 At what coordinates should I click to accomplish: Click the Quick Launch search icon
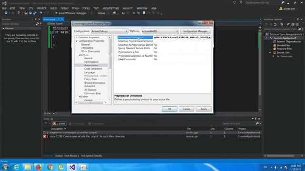pyautogui.click(x=283, y=2)
